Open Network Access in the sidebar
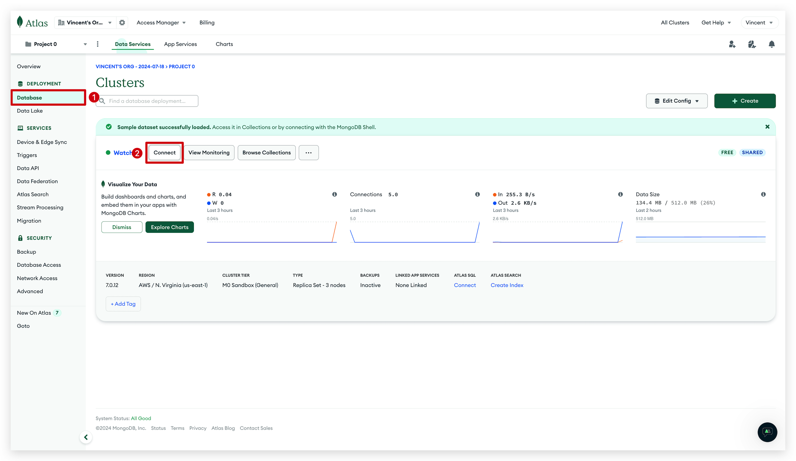Viewport: 796px width, 461px height. [x=37, y=278]
